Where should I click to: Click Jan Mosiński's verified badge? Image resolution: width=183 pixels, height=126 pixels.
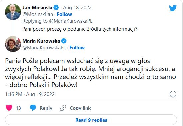tap(56, 8)
